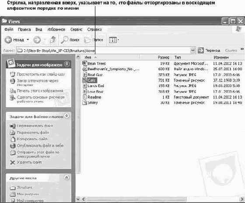
Task: Select the highlighted Cats bitmap icon
Action: point(84,80)
